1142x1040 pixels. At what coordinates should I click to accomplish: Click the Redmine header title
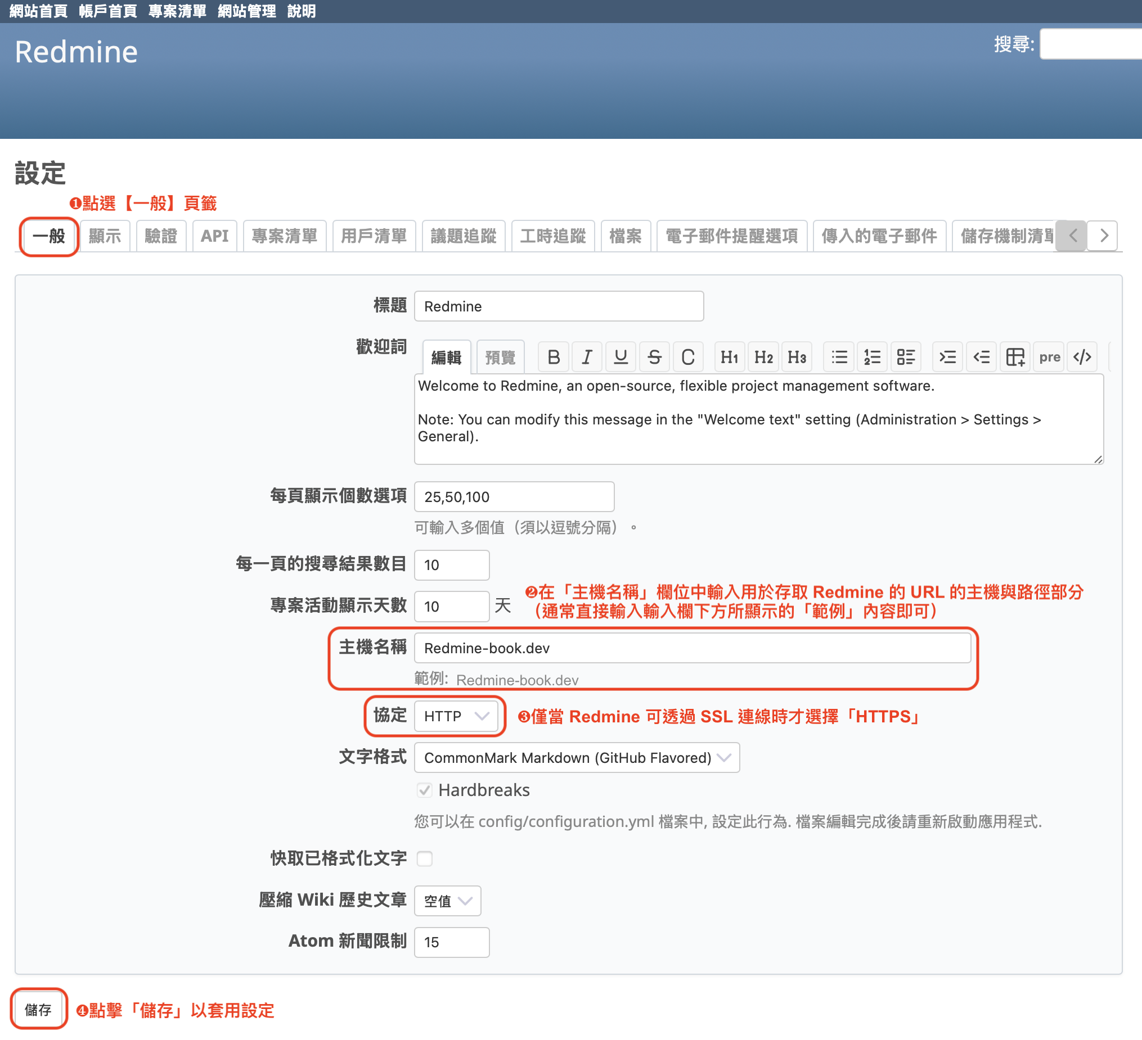(76, 52)
